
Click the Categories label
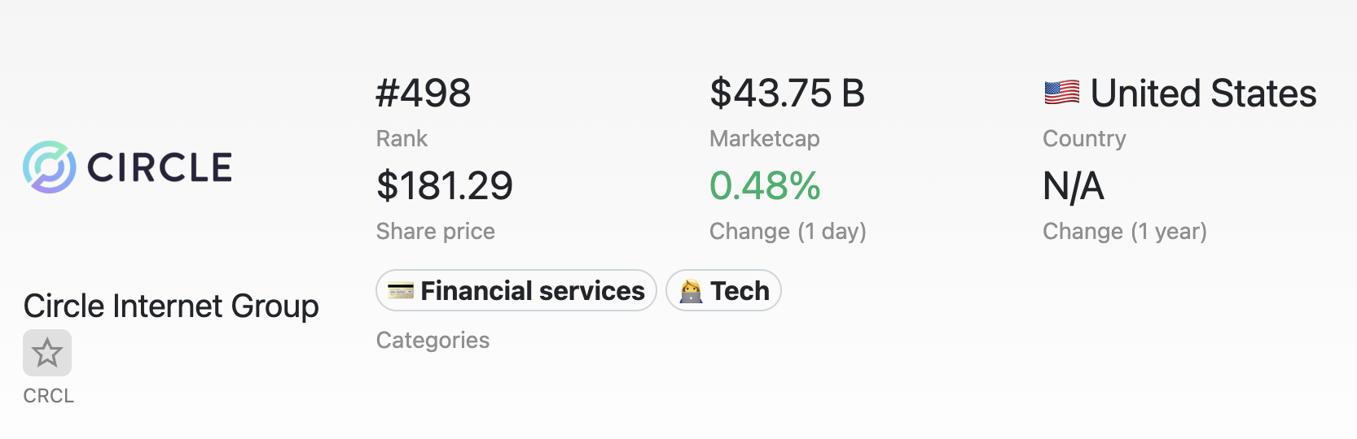(x=433, y=340)
